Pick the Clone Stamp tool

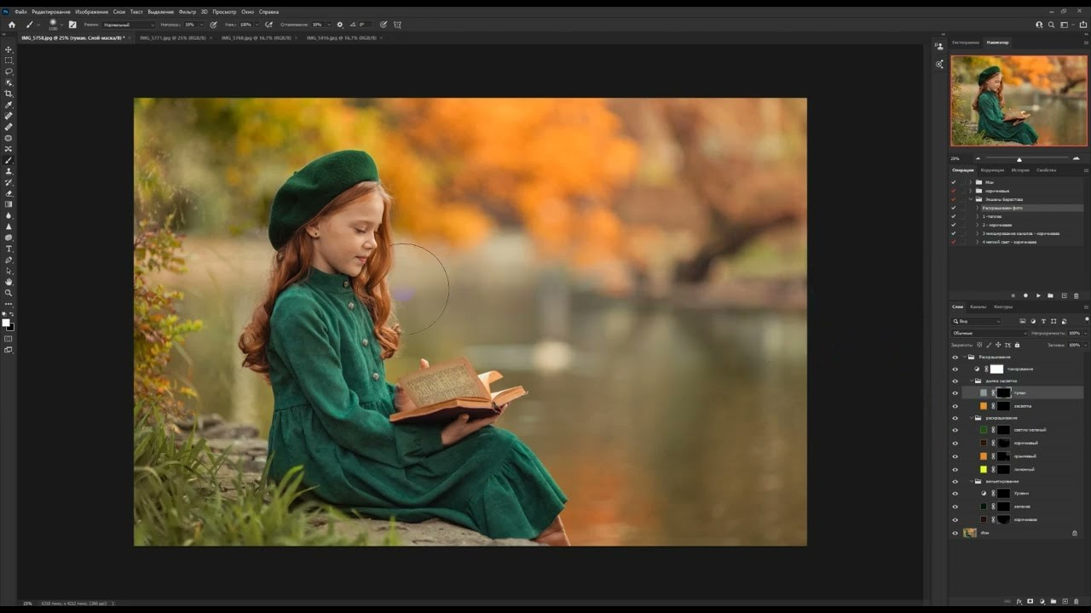click(9, 171)
